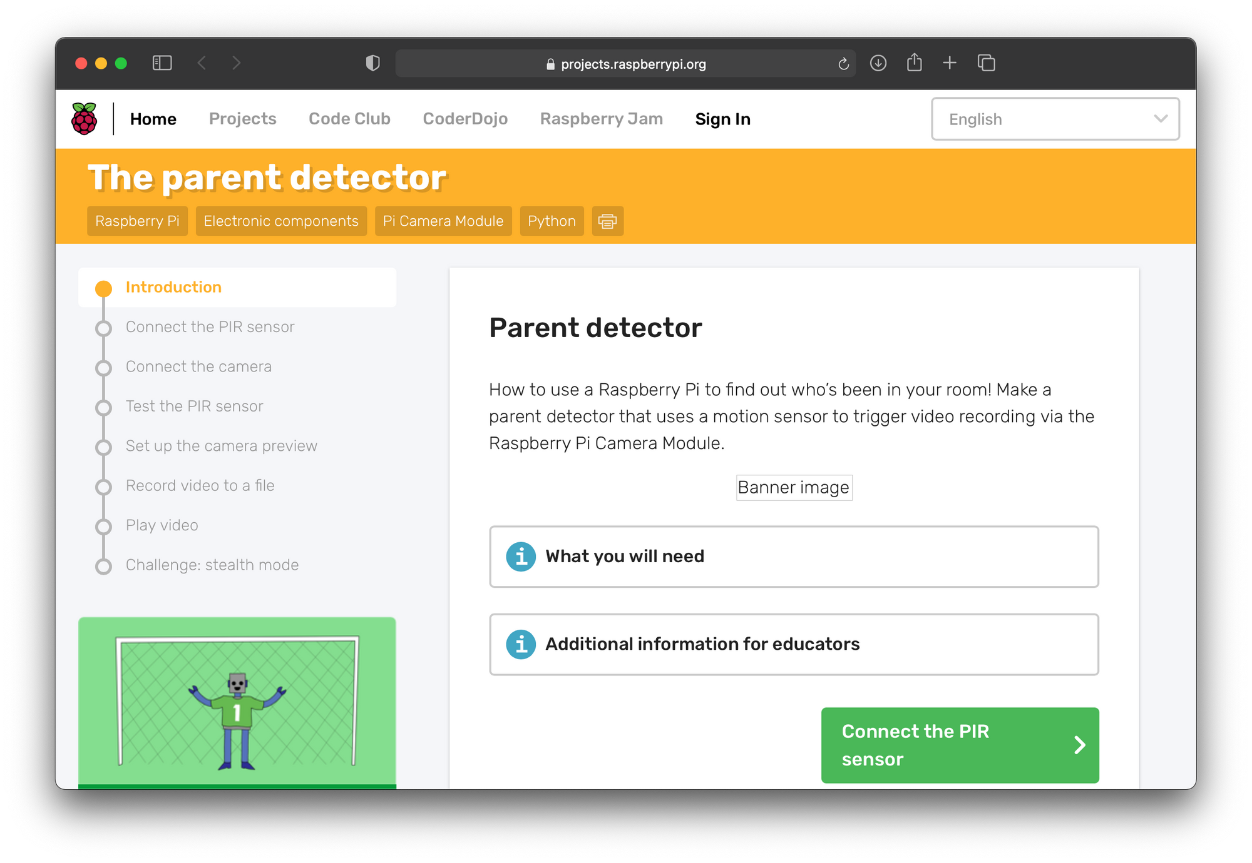Go to Set up the camera preview step

pyautogui.click(x=221, y=446)
